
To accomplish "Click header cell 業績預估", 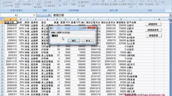I will (121, 22).
